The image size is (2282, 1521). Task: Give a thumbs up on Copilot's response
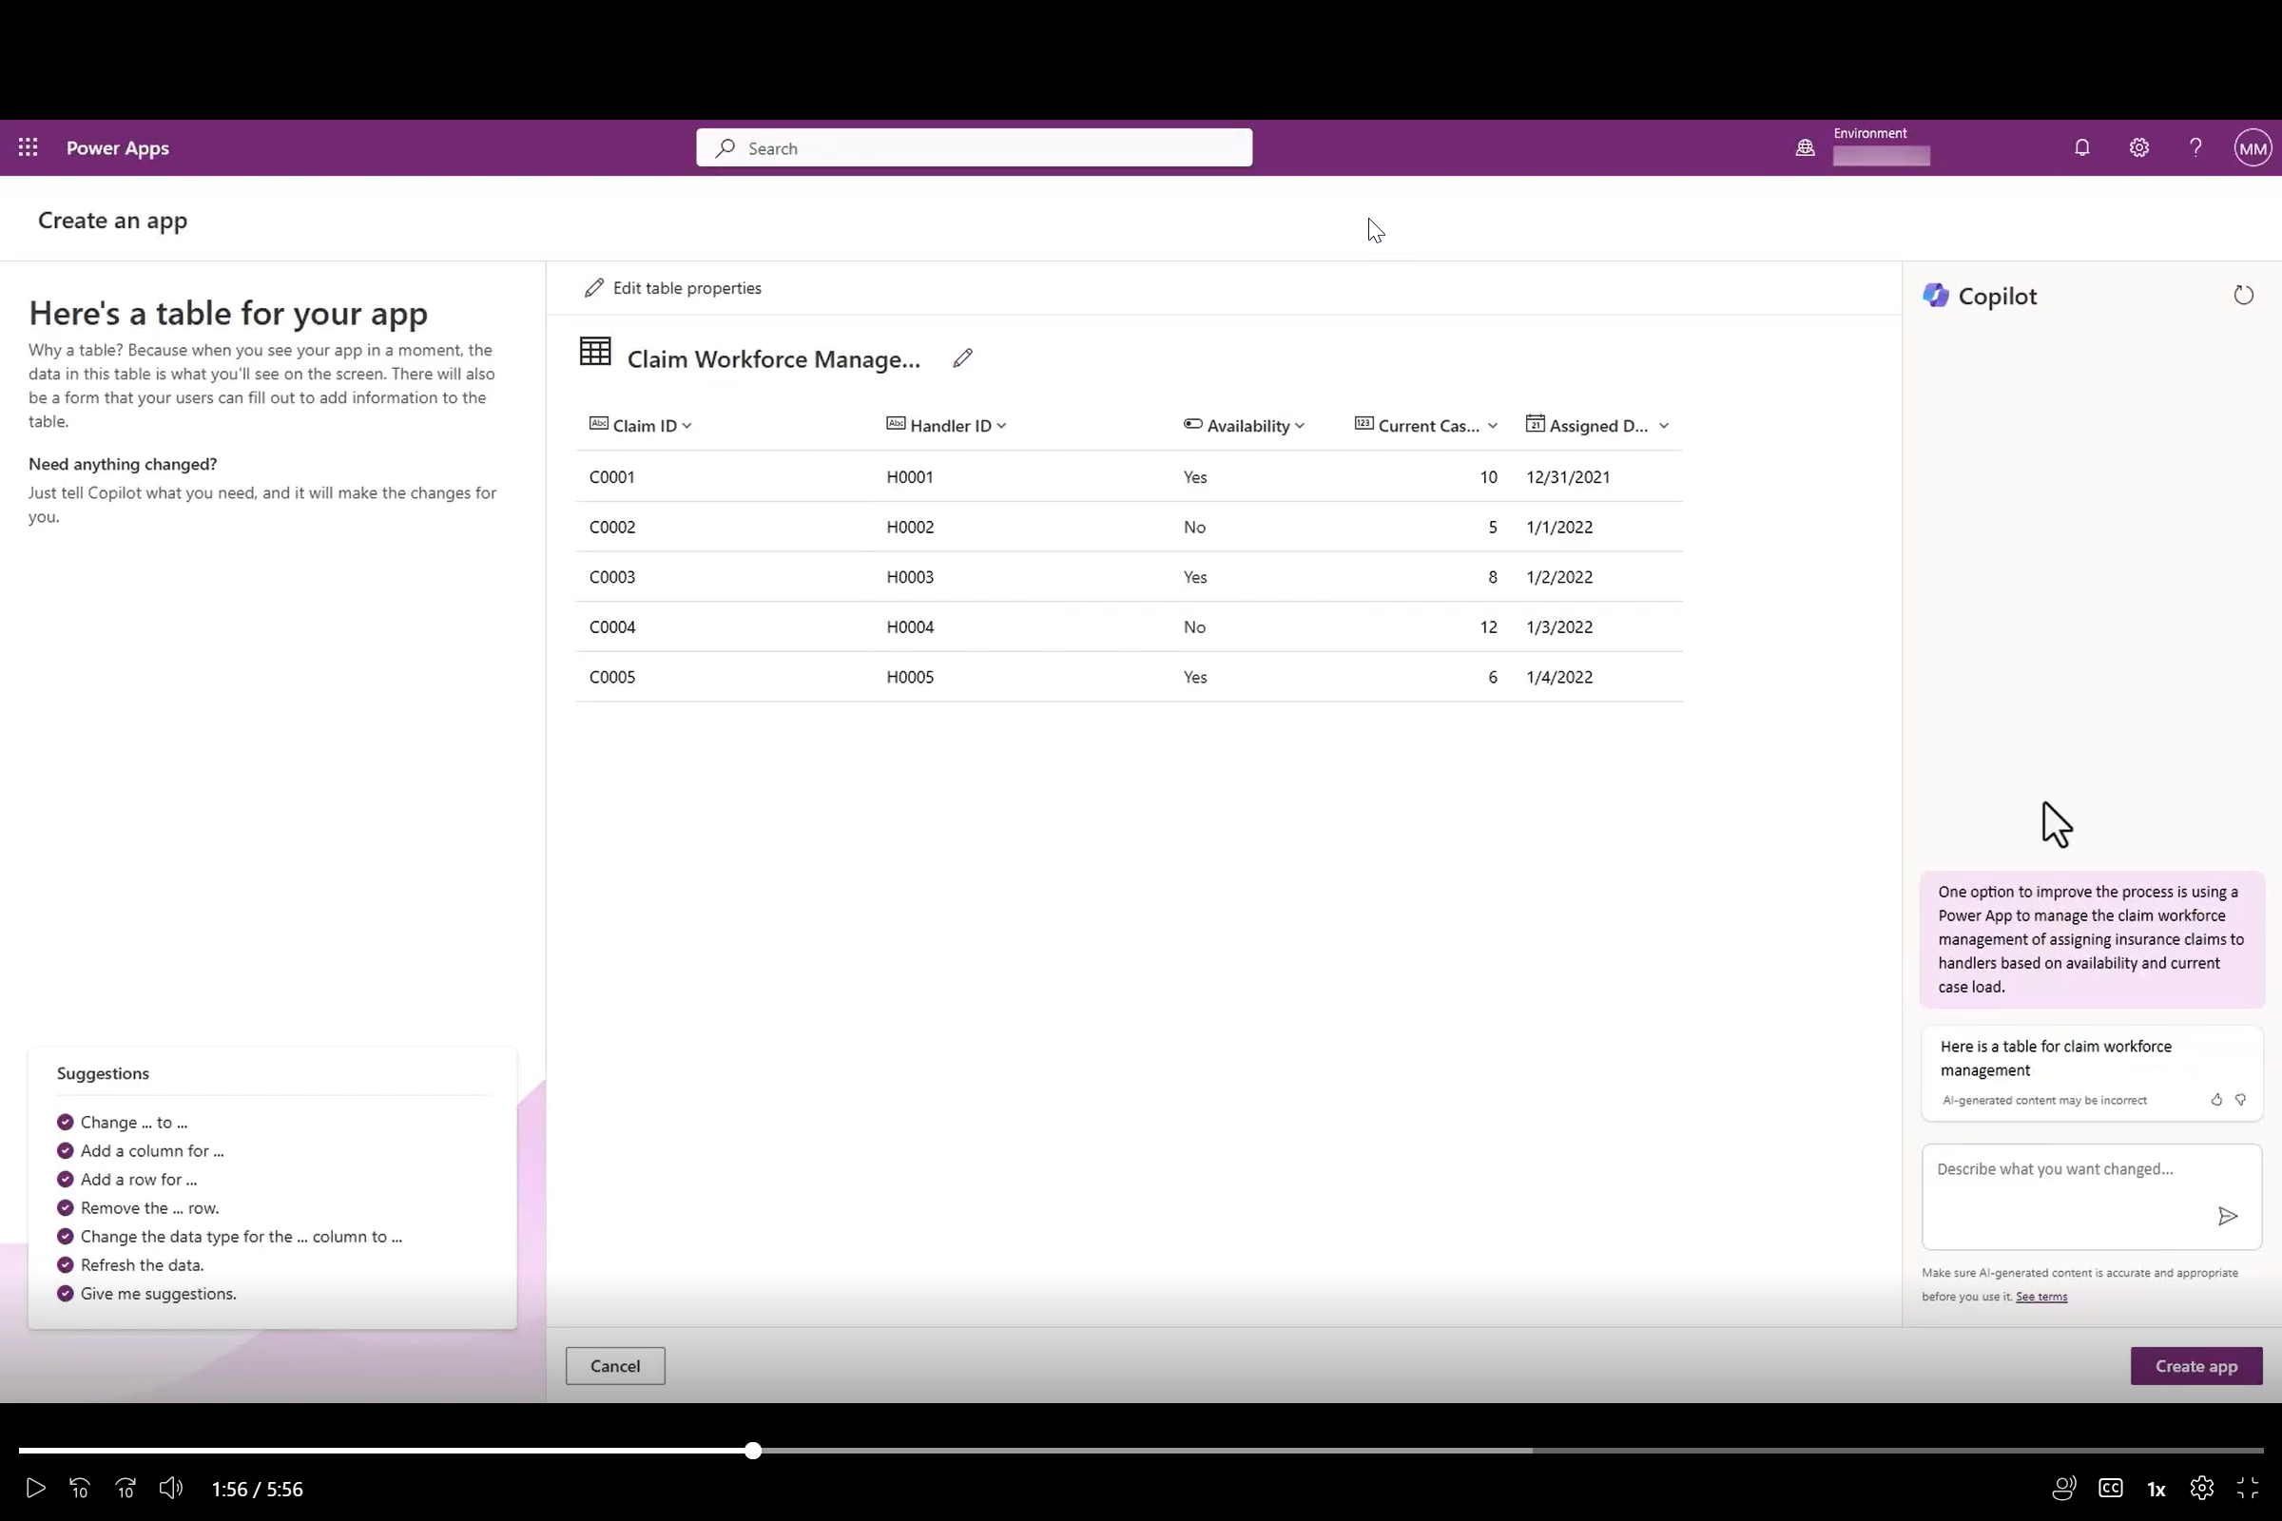[x=2215, y=1099]
